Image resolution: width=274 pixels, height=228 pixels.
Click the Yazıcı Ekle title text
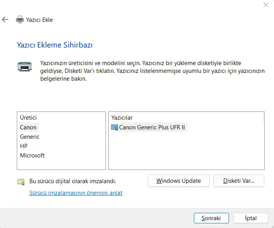[39, 20]
